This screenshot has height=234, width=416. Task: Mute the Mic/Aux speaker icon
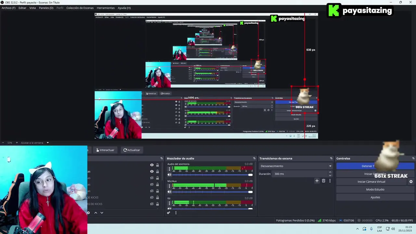pyautogui.click(x=169, y=192)
